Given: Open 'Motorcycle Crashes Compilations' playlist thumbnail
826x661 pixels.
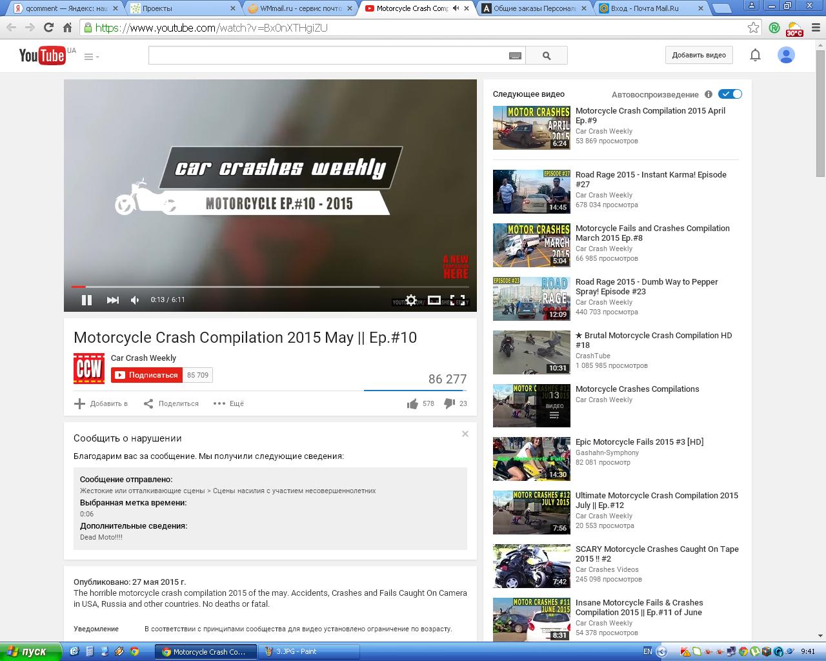Looking at the screenshot, I should [x=532, y=406].
